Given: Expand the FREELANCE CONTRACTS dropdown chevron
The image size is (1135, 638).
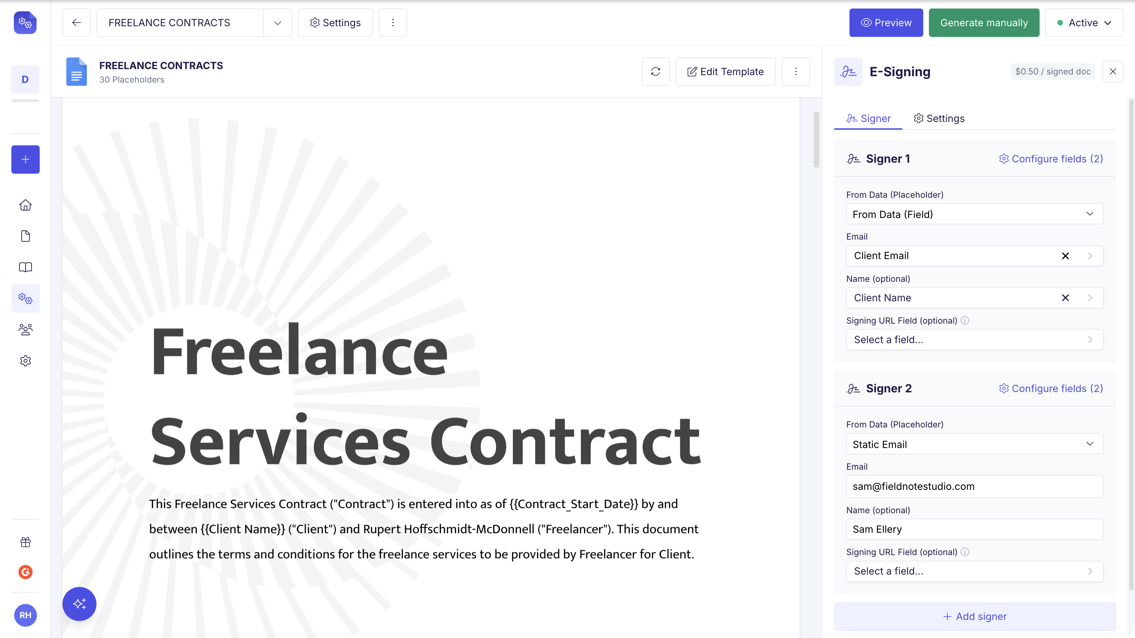Looking at the screenshot, I should point(278,22).
